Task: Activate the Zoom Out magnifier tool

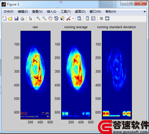Action: pyautogui.click(x=44, y=18)
